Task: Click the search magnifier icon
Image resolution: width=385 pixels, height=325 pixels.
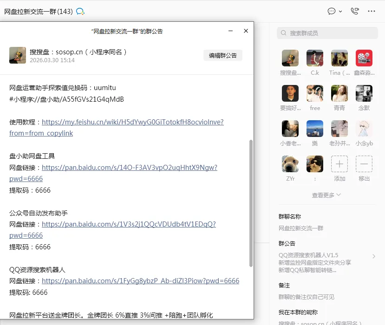Action: pyautogui.click(x=283, y=33)
